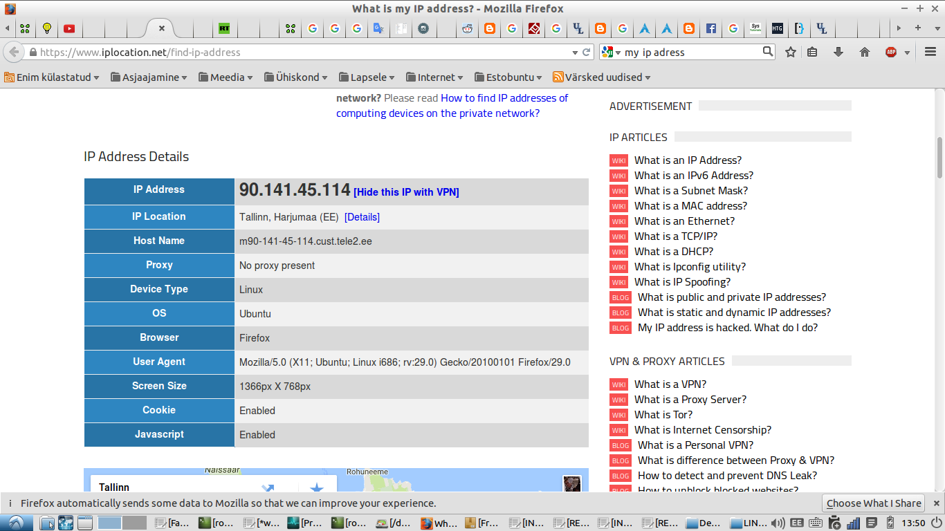
Task: Switch to the YouTube tab
Action: (69, 28)
